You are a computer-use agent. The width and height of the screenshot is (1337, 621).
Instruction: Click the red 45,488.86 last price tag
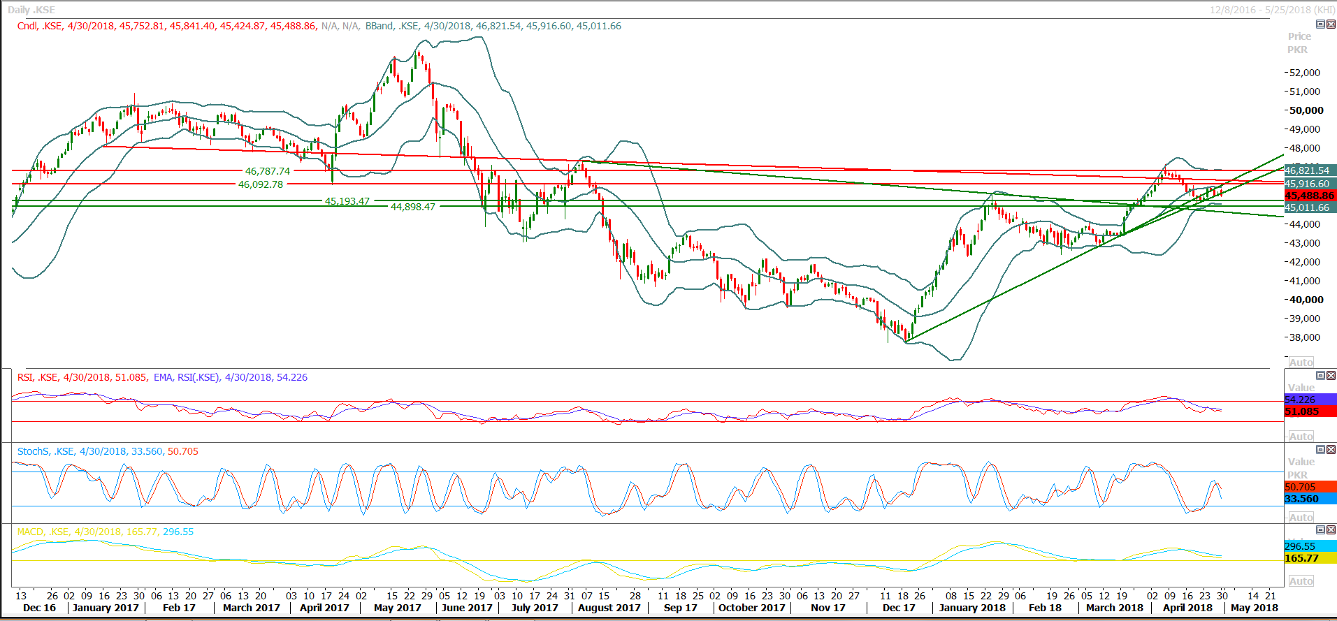pos(1309,196)
